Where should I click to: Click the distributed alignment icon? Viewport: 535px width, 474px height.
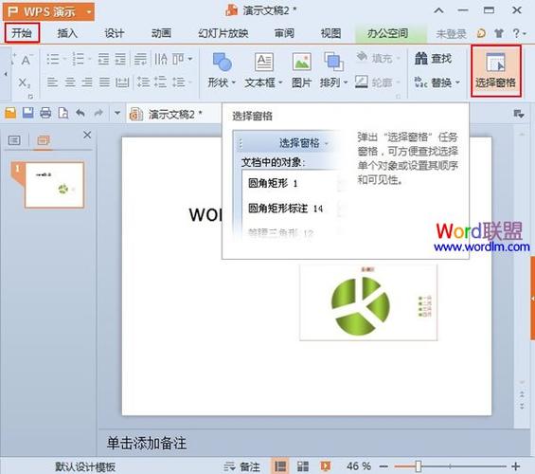point(122,82)
